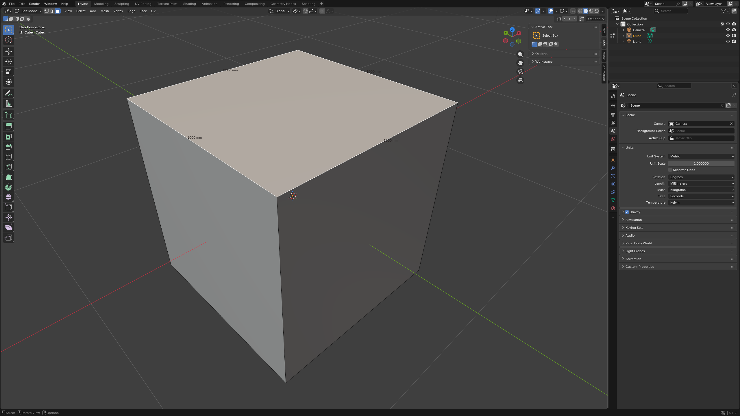Open the Modifiers wrench properties tab

click(x=613, y=168)
